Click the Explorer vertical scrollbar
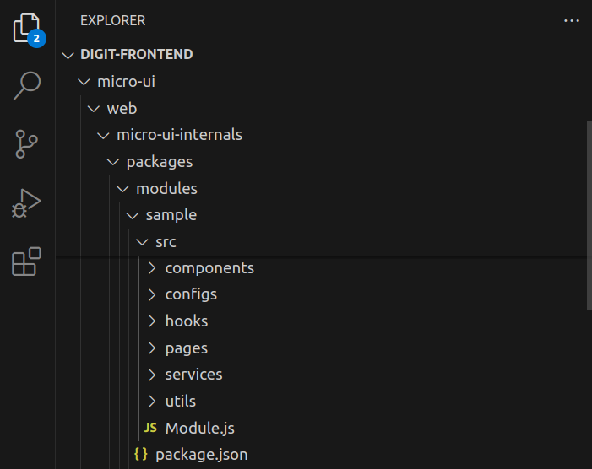Image resolution: width=592 pixels, height=469 pixels. (589, 215)
